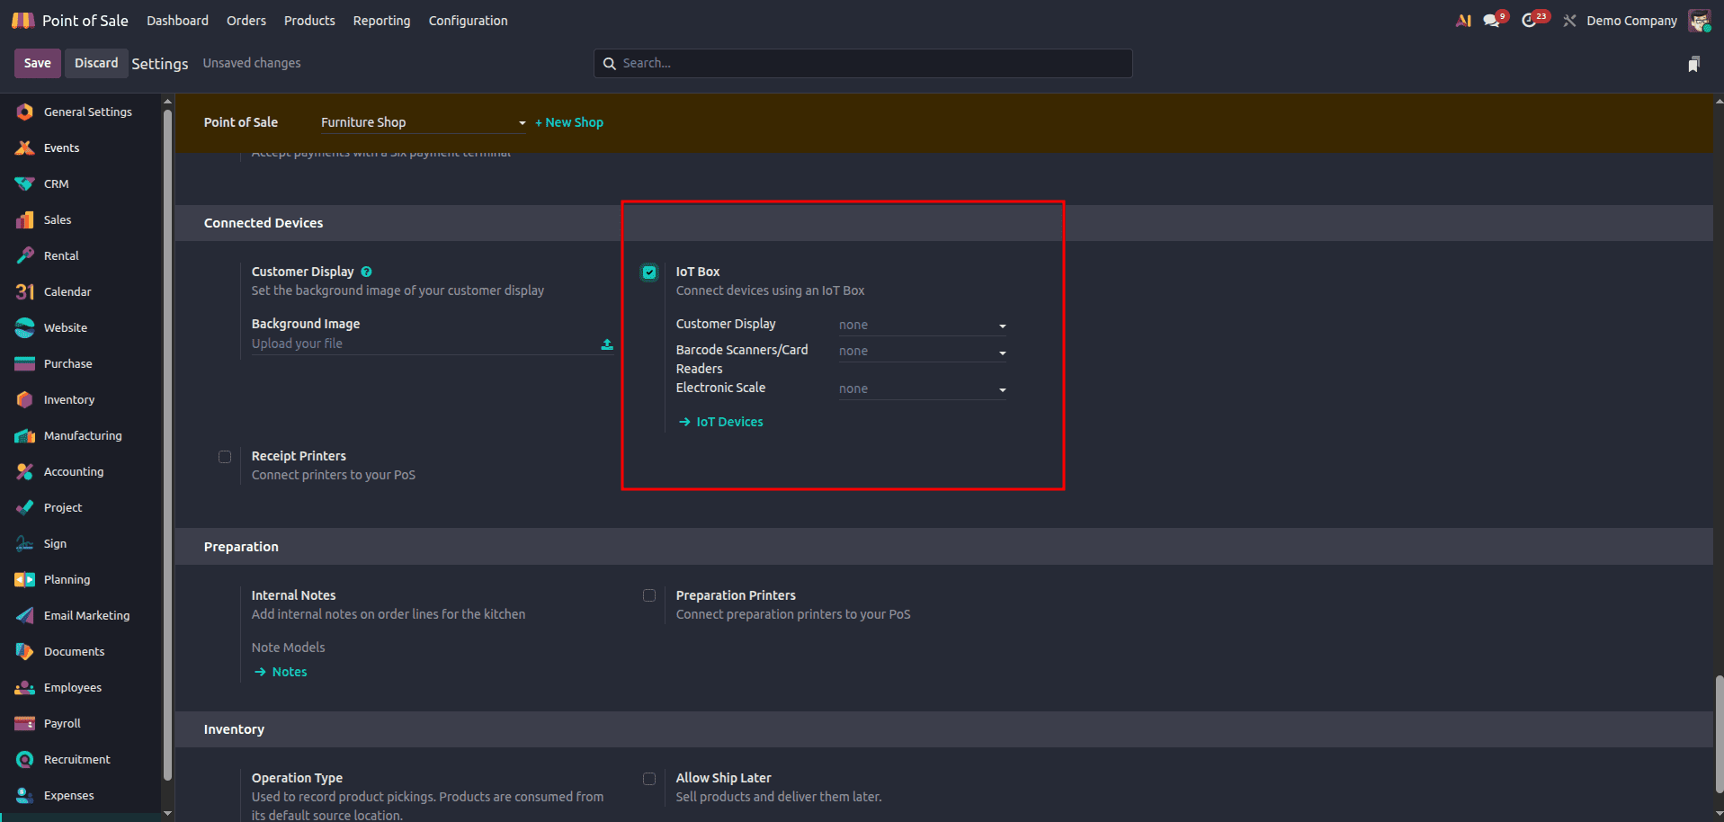This screenshot has height=822, width=1724.
Task: Open the Point of Sale app icon
Action: (x=22, y=20)
